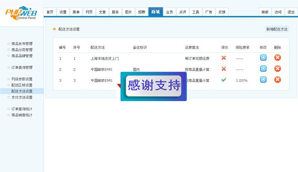
Task: Open the 菜单 tab
Action: [76, 12]
